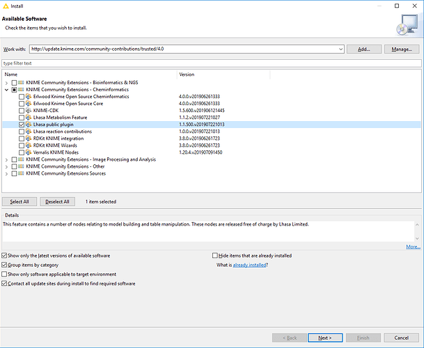The image size is (424, 348).
Task: Click the RDKit KNIME integration icon
Action: (29, 139)
